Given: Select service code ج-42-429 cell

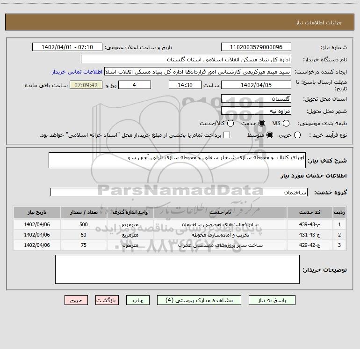Looking at the screenshot, I should pos(310,245).
